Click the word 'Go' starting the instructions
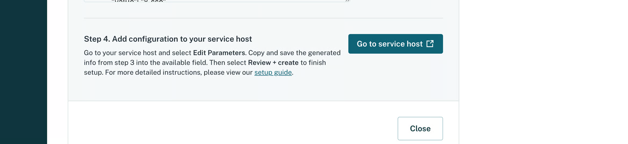 point(88,53)
